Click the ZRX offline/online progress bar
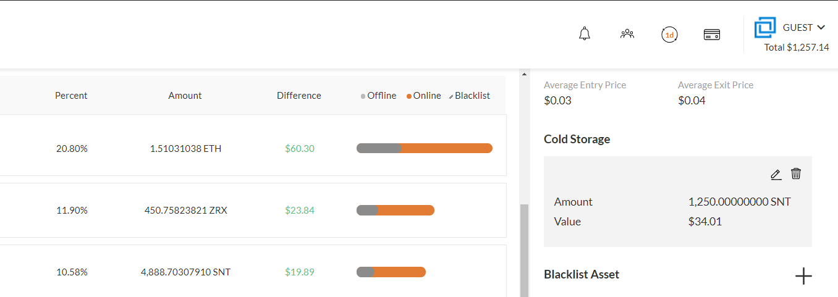838x297 pixels. coord(396,210)
